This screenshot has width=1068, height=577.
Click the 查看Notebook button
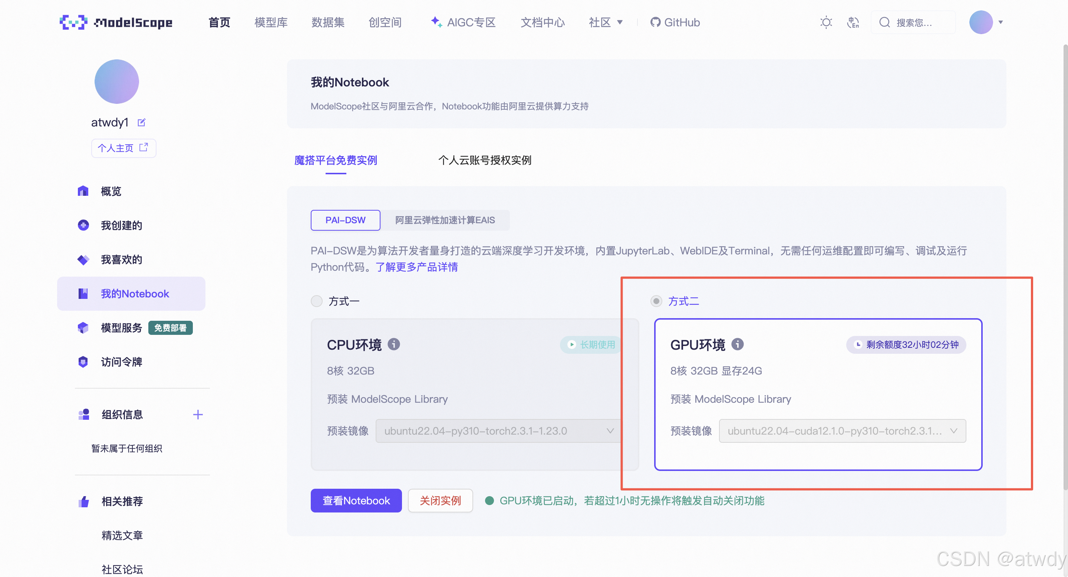pos(356,500)
